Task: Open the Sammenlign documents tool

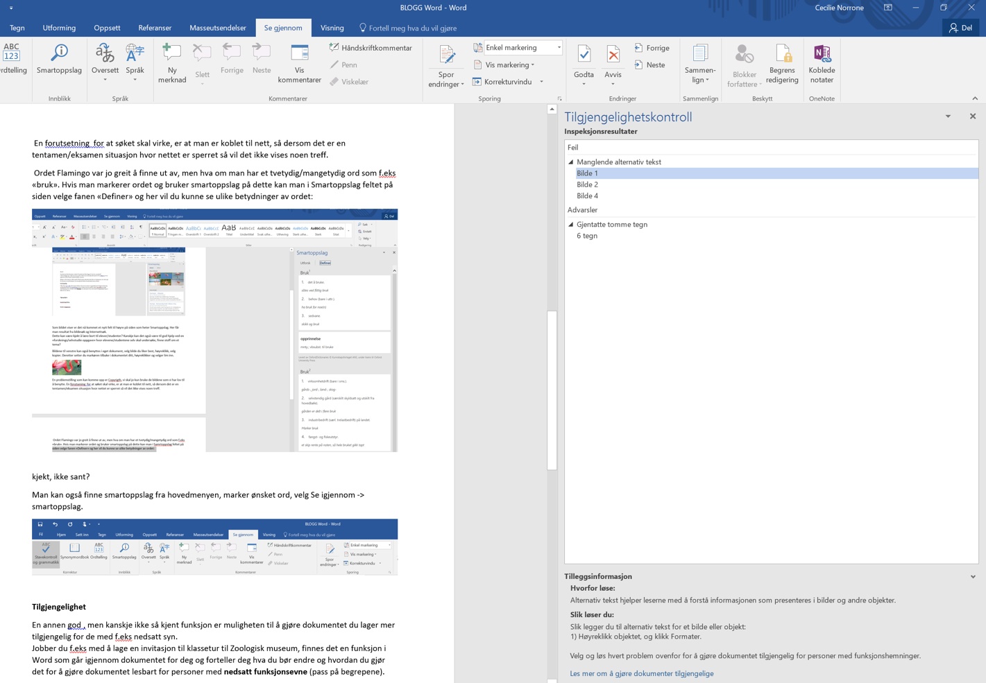Action: [700, 61]
